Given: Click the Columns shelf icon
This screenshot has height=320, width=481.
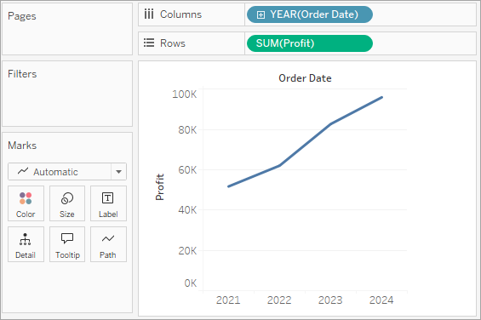Looking at the screenshot, I should pyautogui.click(x=149, y=14).
